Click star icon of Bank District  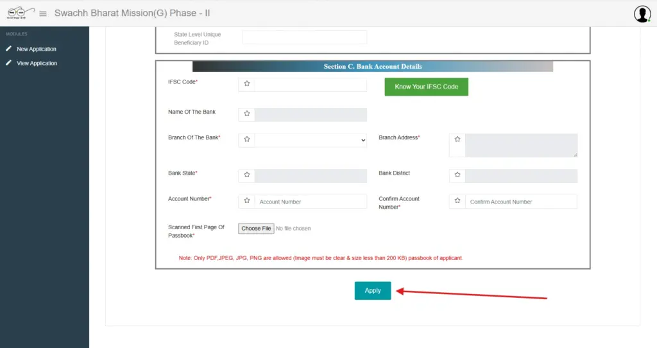tap(457, 175)
